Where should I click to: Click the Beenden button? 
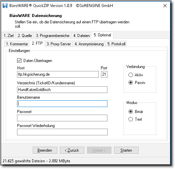coord(45,150)
